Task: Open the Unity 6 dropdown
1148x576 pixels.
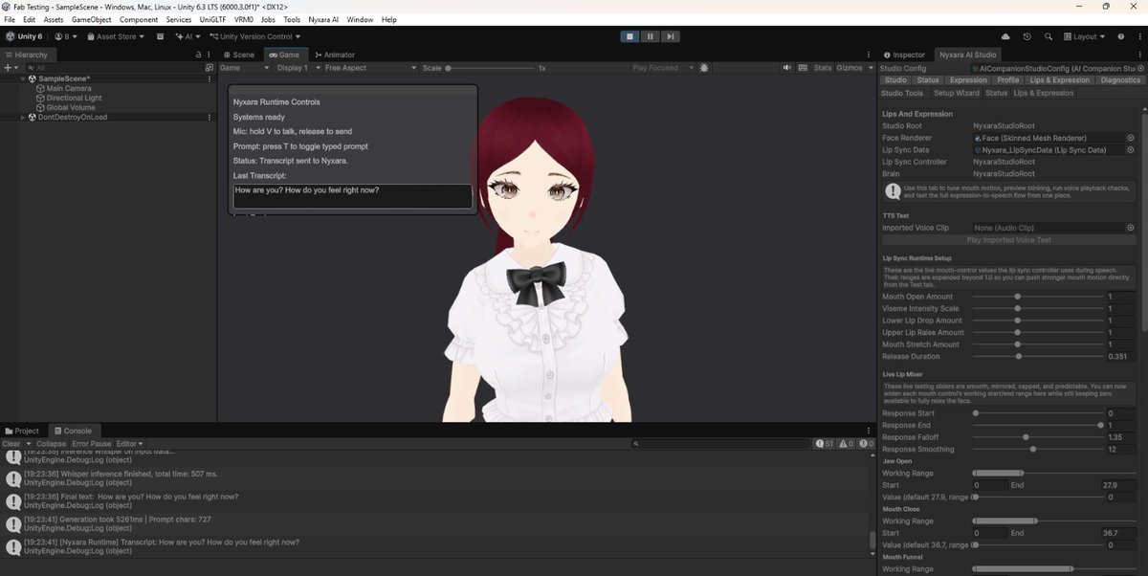Action: [x=26, y=36]
